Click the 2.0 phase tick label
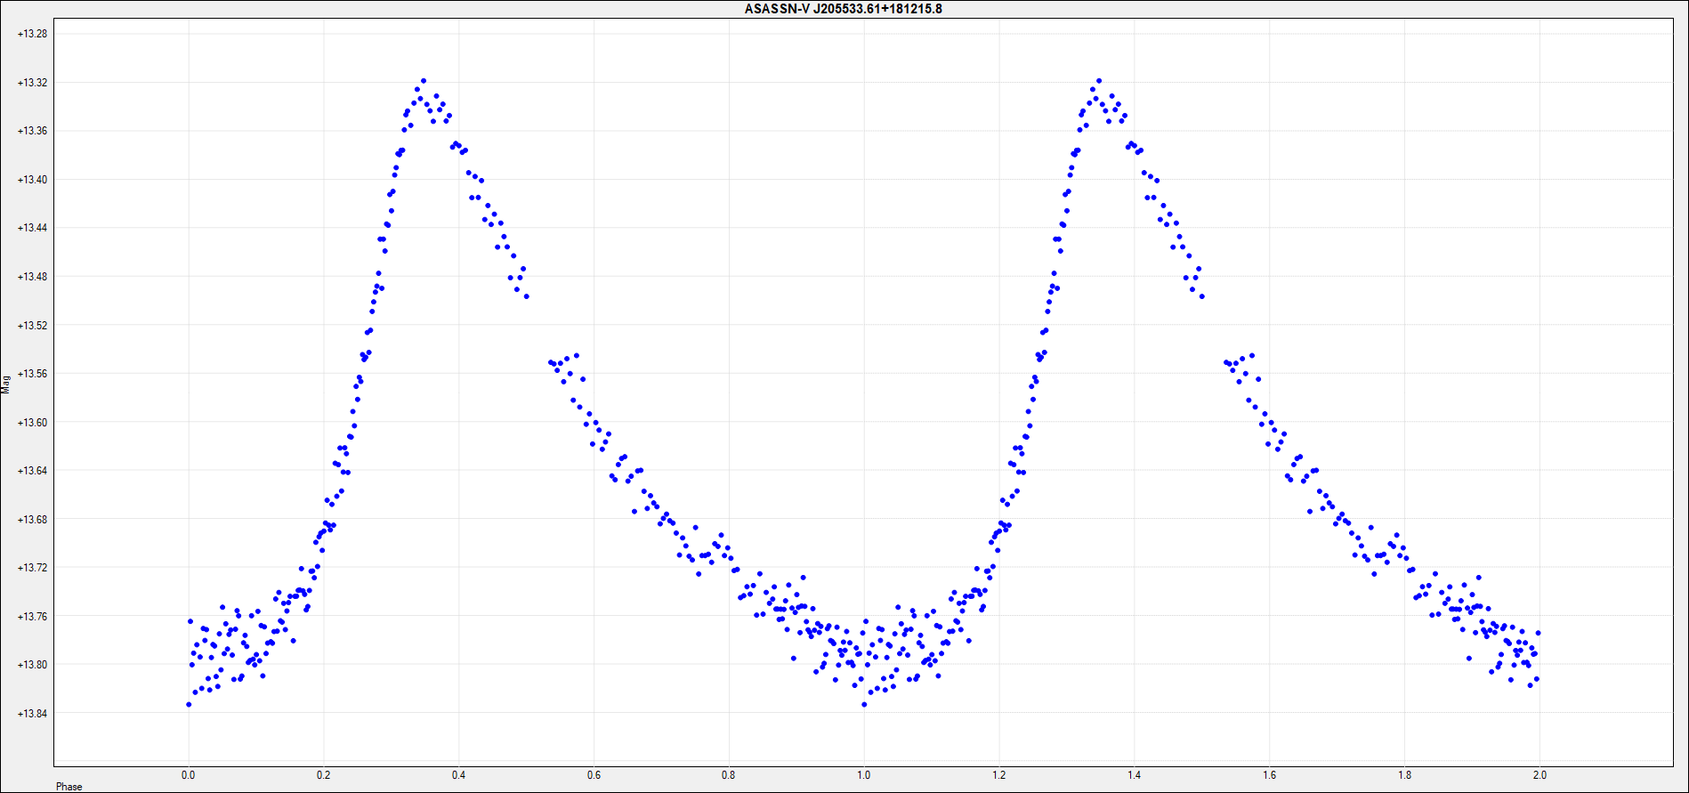Screen dimensions: 1689x793 1540,775
